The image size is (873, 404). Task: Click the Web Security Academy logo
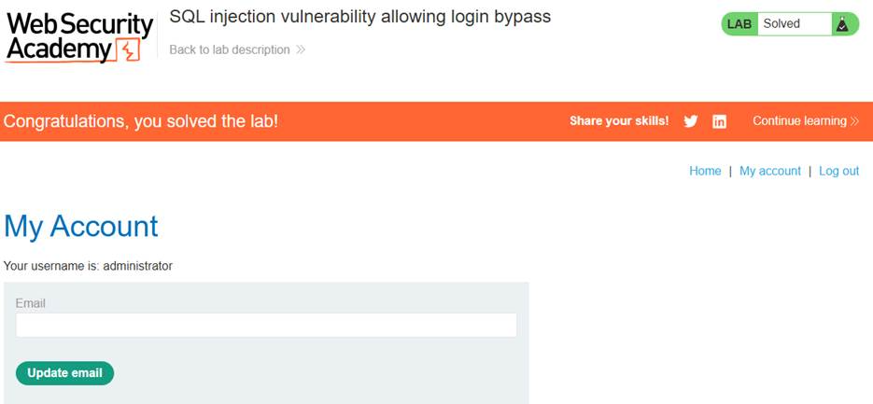pyautogui.click(x=79, y=38)
